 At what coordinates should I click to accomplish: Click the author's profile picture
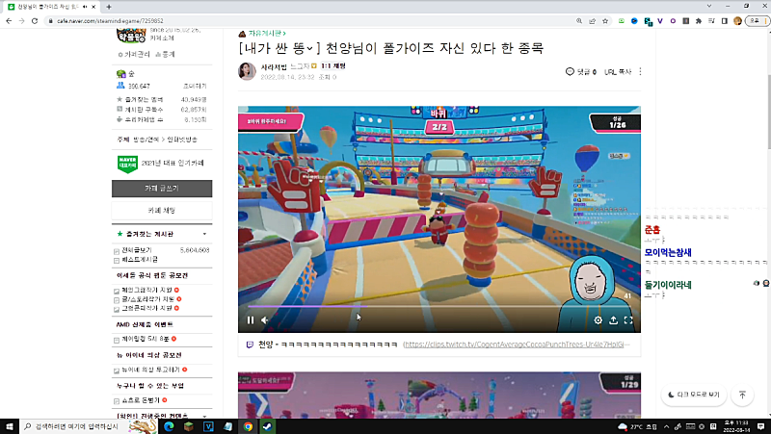tap(247, 71)
